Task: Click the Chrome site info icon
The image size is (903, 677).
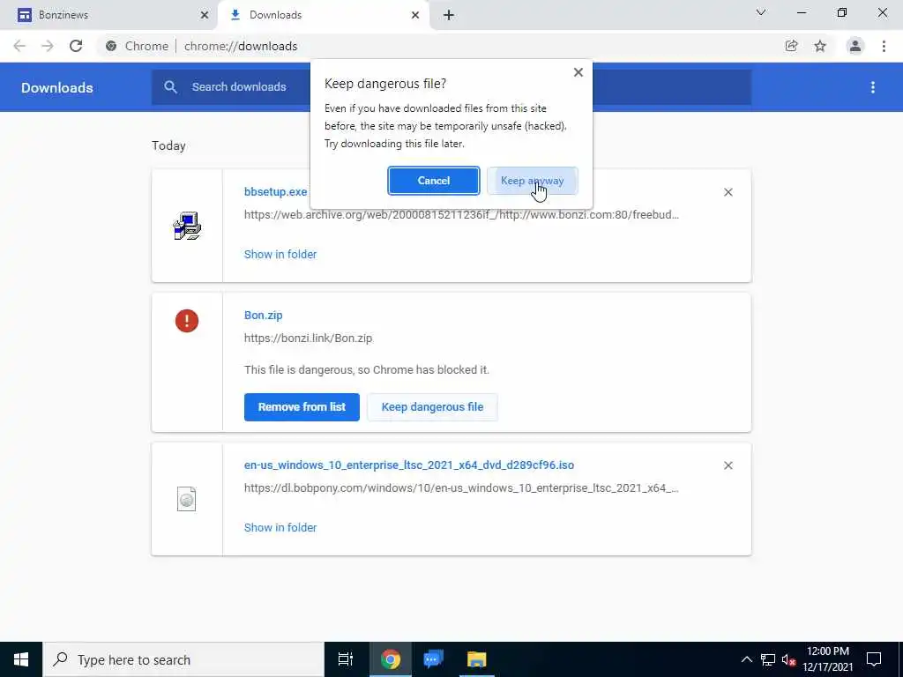Action: pos(111,46)
